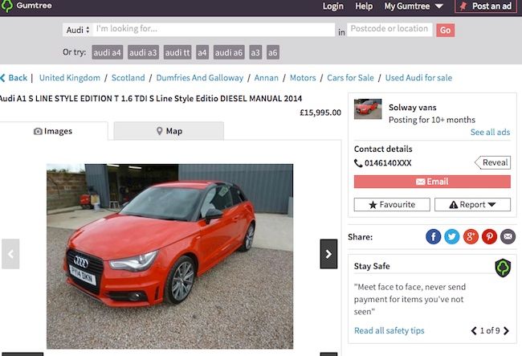This screenshot has width=522, height=356.
Task: Try the 'audi a3' suggestion
Action: pos(143,52)
